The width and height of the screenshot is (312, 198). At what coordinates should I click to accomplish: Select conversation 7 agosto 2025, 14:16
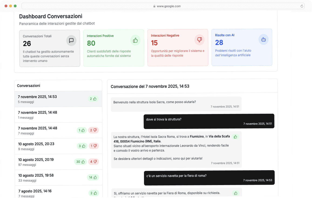[x=59, y=192]
